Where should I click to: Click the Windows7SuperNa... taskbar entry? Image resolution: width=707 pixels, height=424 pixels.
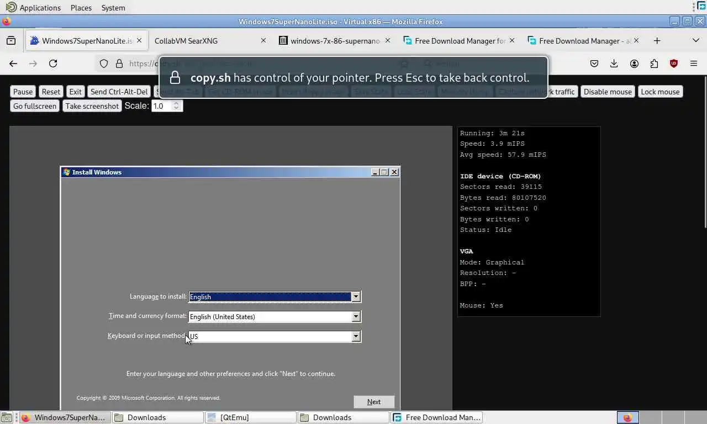point(65,417)
